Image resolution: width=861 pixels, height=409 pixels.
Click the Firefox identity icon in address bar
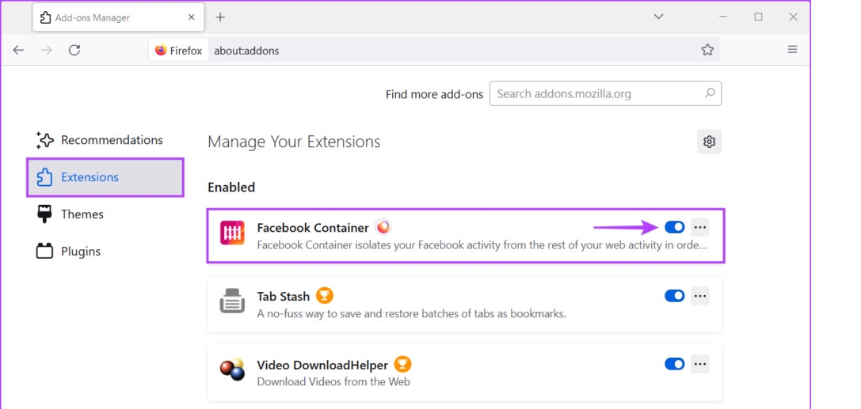pyautogui.click(x=178, y=51)
